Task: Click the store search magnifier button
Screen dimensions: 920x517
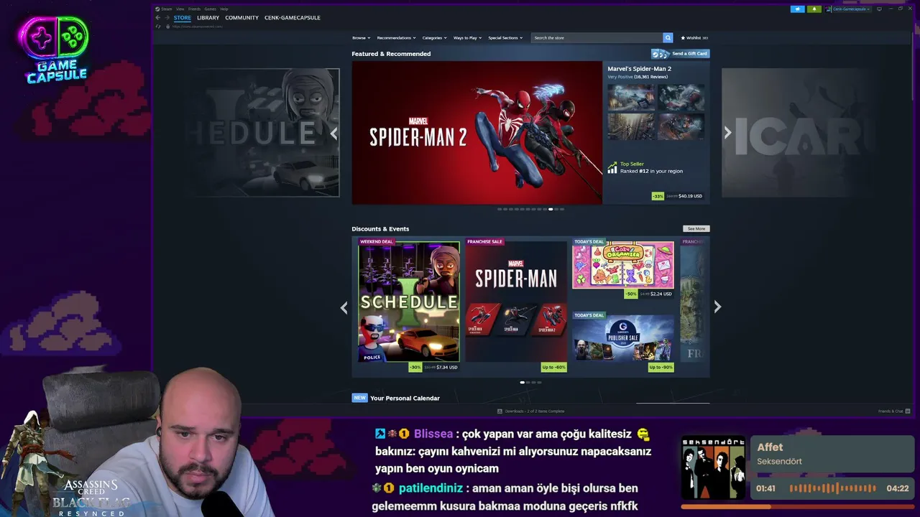Action: click(x=668, y=37)
